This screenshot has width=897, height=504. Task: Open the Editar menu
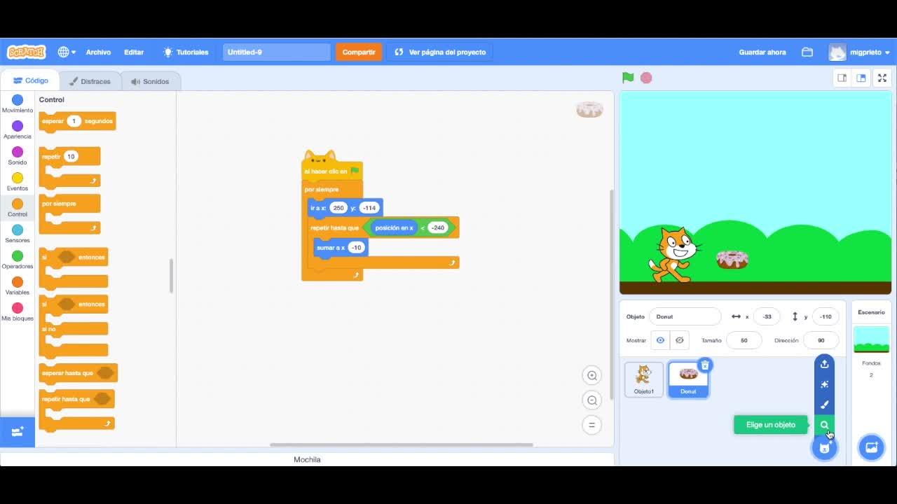(134, 52)
